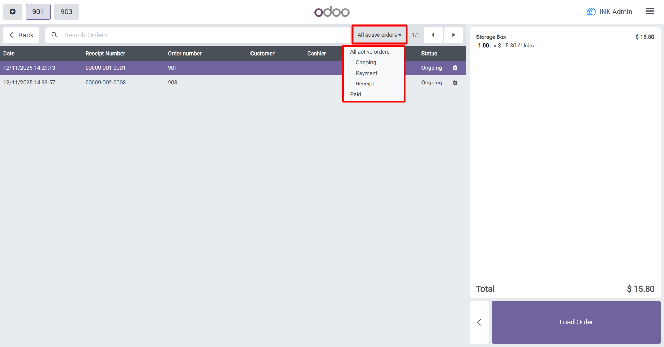Click the Customer column header
The width and height of the screenshot is (664, 347).
coord(262,54)
